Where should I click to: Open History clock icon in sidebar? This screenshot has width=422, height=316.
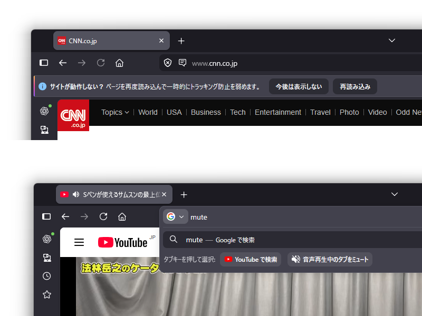47,276
